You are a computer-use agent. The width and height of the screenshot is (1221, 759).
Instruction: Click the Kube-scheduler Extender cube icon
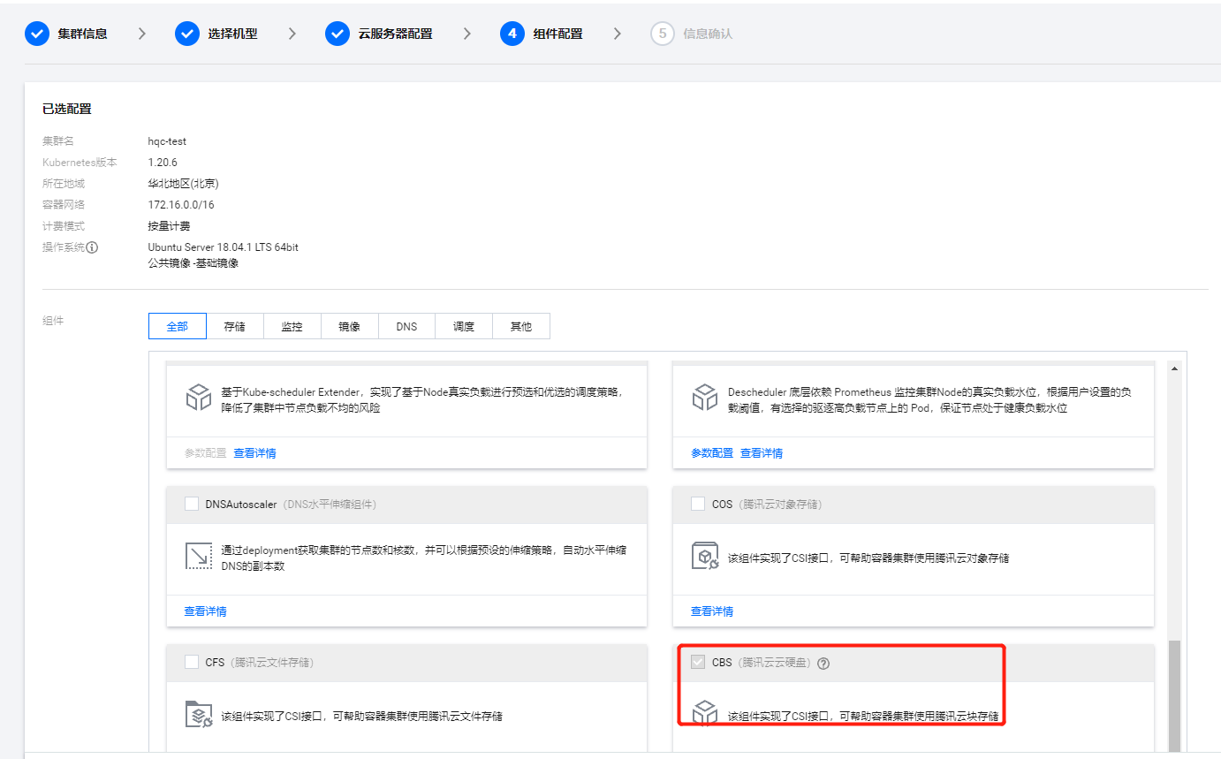(199, 398)
